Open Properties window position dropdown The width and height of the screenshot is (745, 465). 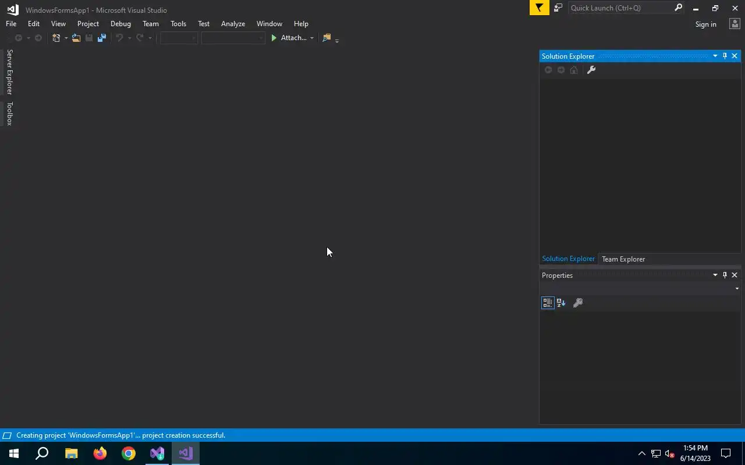point(715,275)
